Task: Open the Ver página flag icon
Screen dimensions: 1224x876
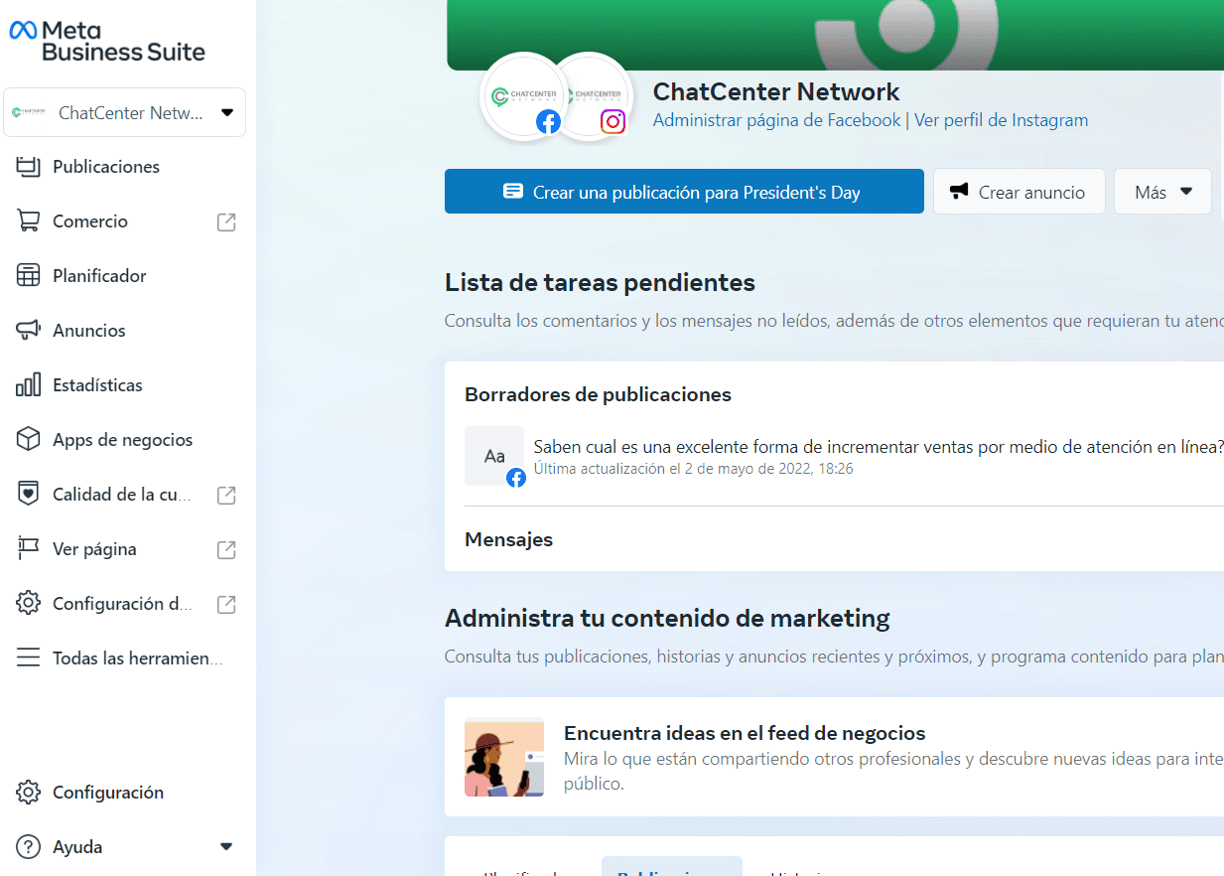Action: tap(28, 549)
